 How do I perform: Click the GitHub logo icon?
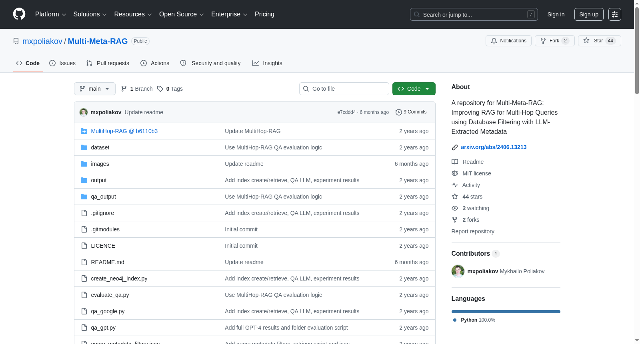click(x=19, y=14)
